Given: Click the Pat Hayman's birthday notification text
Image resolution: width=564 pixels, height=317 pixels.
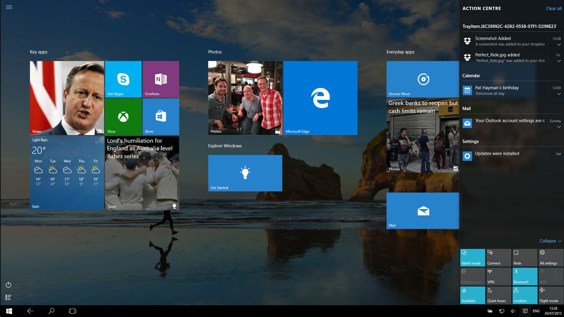Looking at the screenshot, I should pos(497,88).
